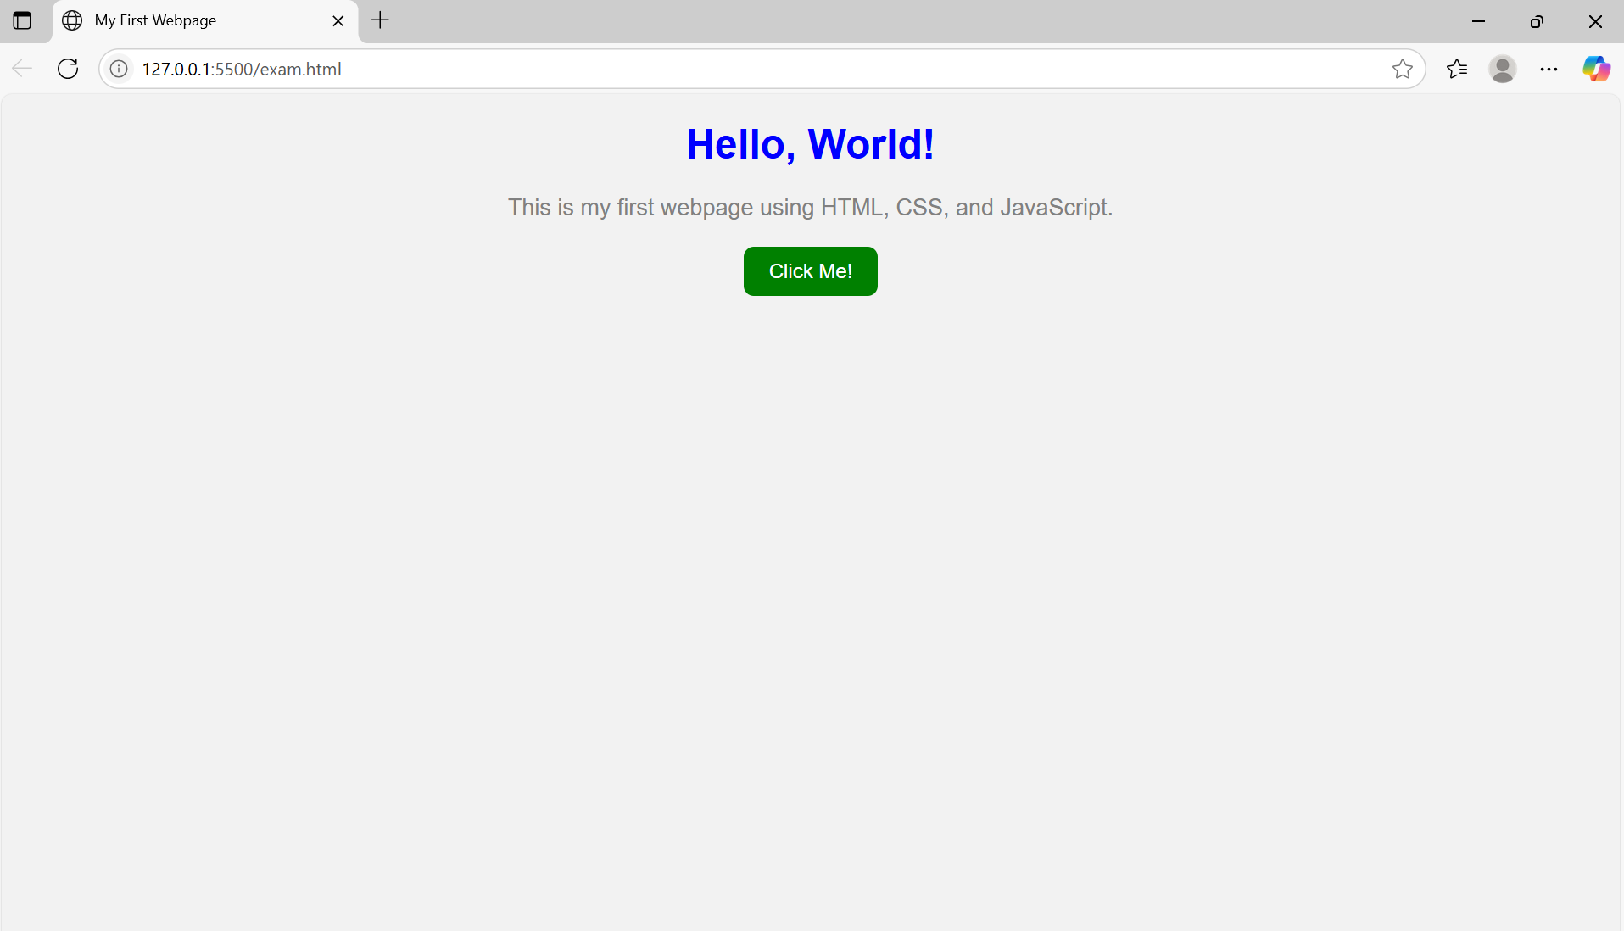
Task: Open the Tab actions menu icon
Action: 22,20
